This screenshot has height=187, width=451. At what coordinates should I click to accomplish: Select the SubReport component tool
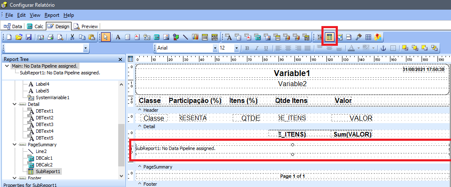point(329,37)
